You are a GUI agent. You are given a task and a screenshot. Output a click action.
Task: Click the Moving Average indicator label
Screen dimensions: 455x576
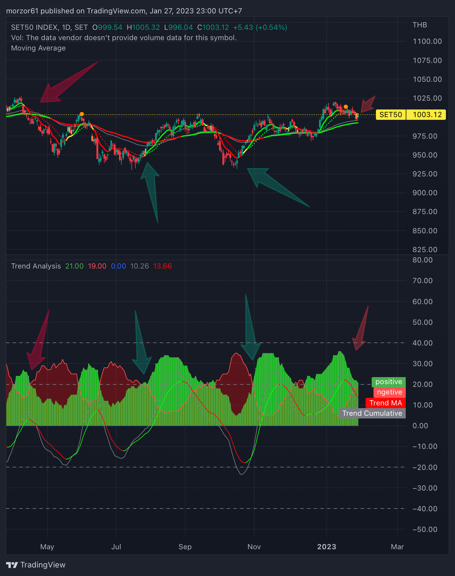click(x=38, y=48)
